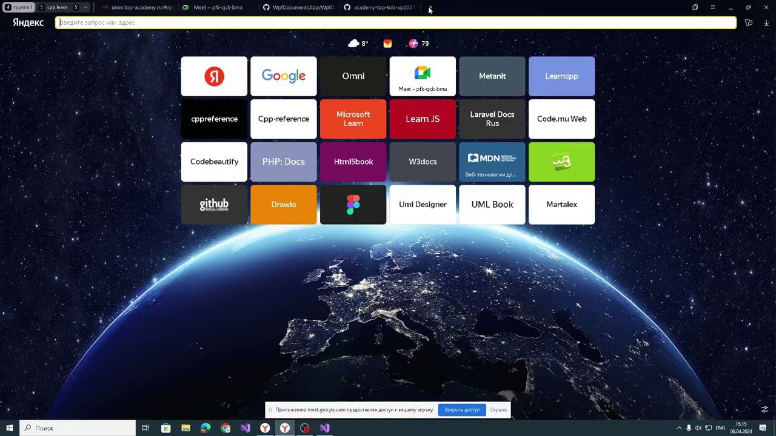Open the taskbar clock showing 15:15

741,428
